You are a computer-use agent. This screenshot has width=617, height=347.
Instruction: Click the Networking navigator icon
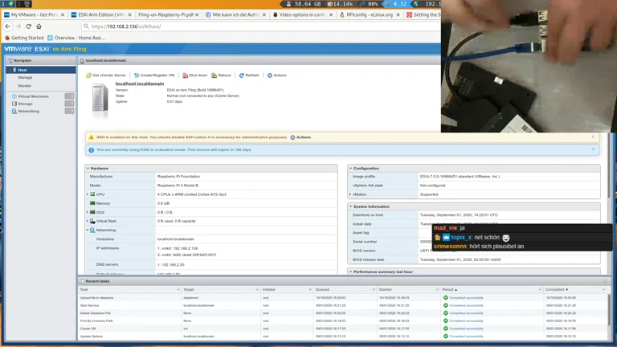[x=14, y=112]
